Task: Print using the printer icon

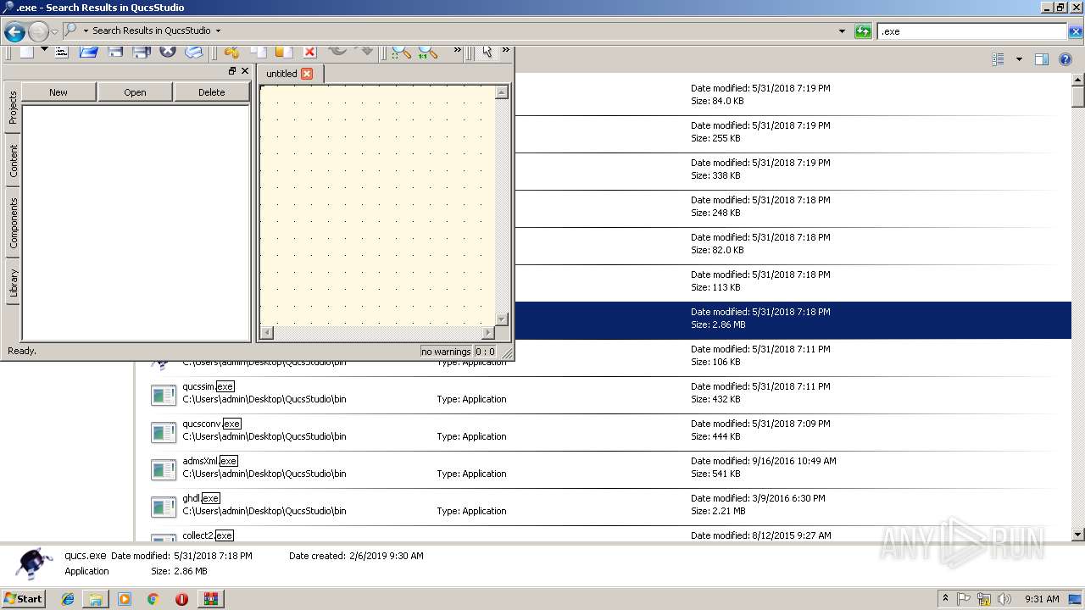Action: tap(194, 52)
